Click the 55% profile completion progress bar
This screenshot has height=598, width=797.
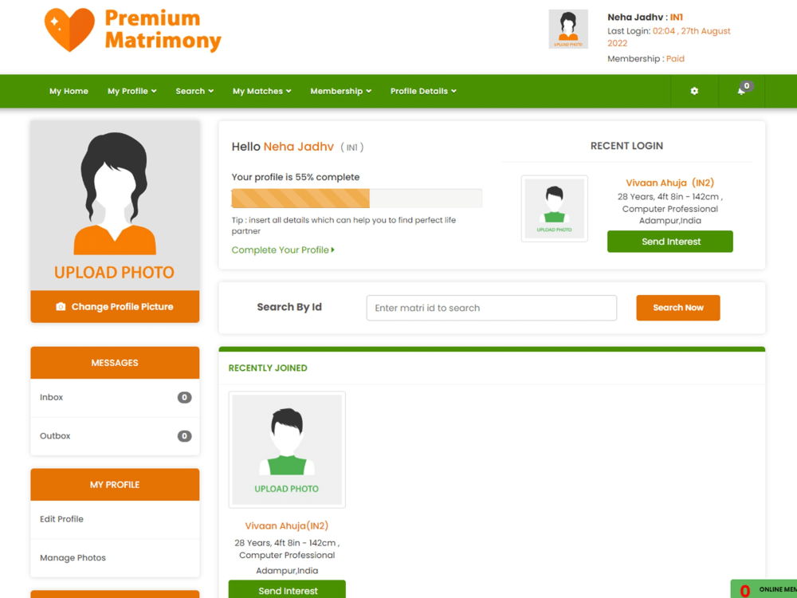coord(357,197)
